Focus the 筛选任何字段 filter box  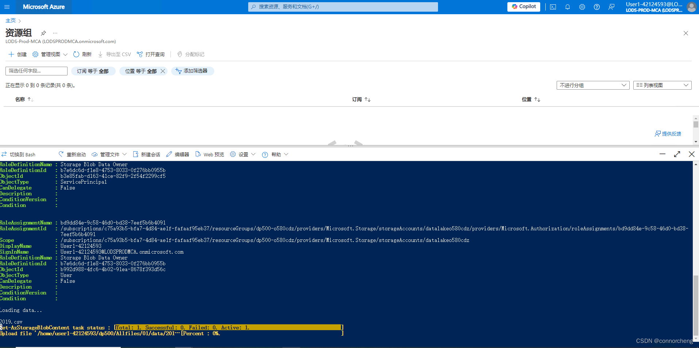click(37, 71)
